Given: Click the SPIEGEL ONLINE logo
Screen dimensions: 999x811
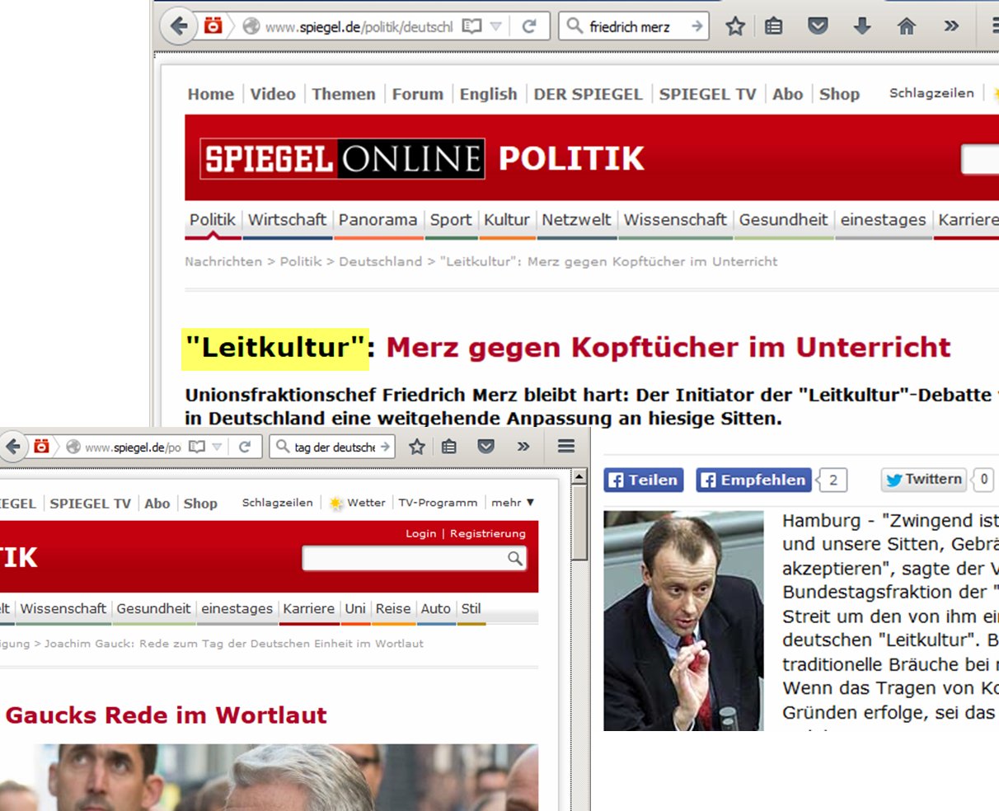Looking at the screenshot, I should point(341,158).
